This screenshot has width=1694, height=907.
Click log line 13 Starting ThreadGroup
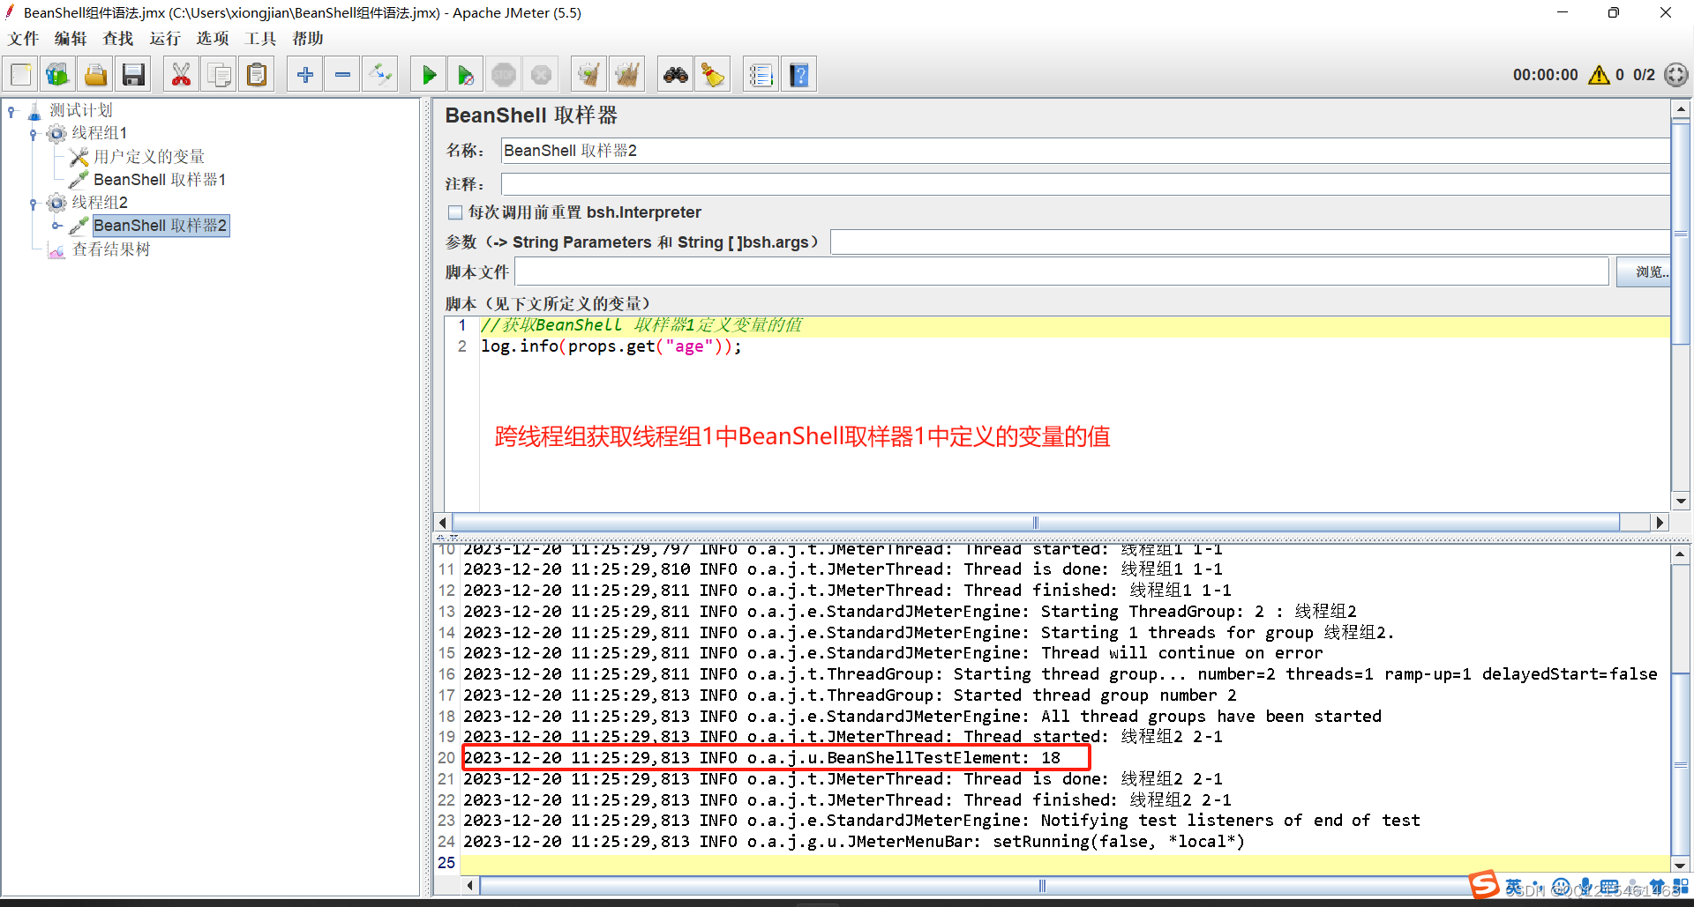point(910,612)
